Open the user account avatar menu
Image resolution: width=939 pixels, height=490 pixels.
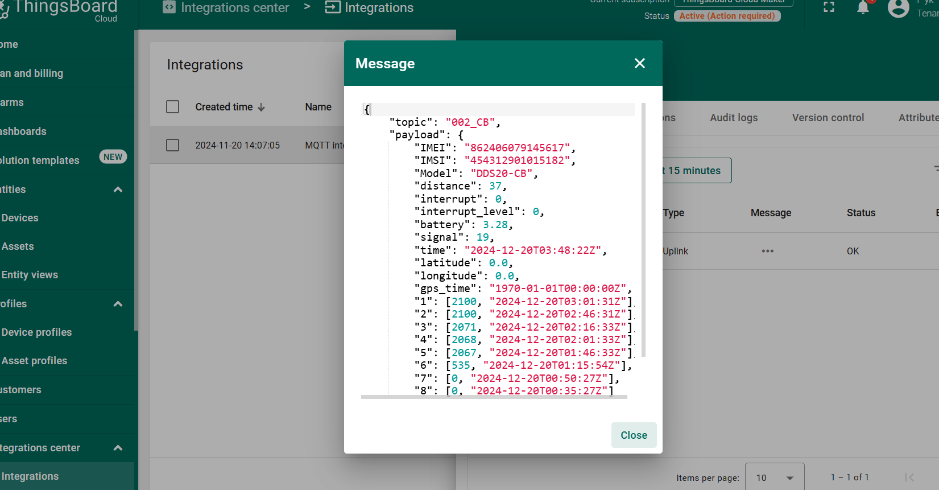point(898,7)
